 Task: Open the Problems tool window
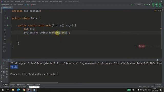click(x=21, y=85)
